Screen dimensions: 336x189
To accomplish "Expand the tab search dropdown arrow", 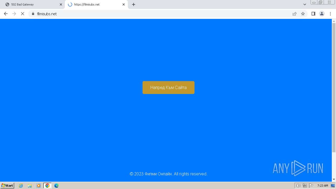I will [x=305, y=4].
